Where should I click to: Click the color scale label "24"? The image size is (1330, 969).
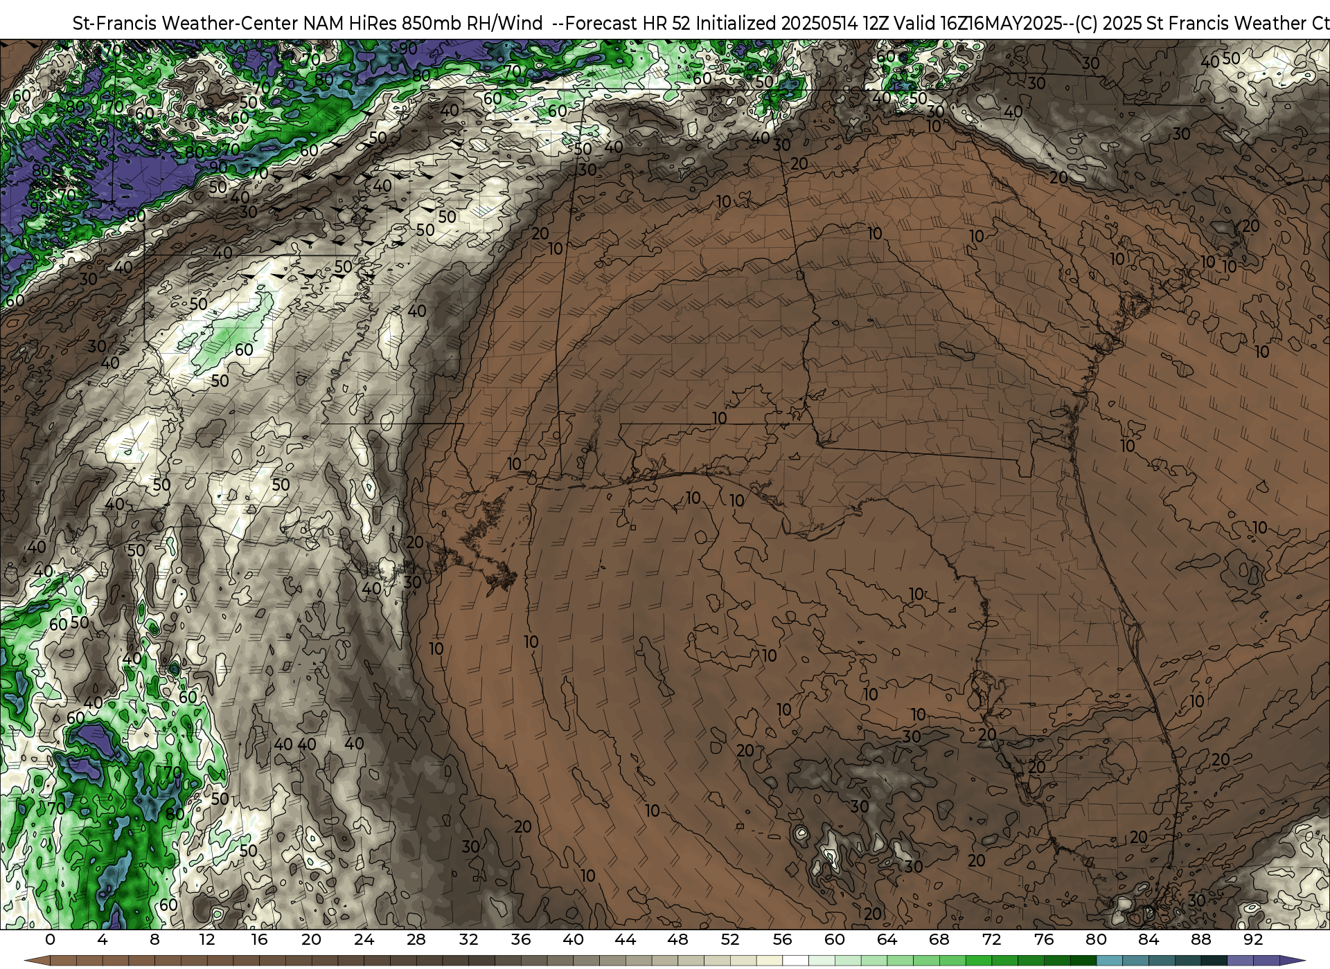(364, 939)
